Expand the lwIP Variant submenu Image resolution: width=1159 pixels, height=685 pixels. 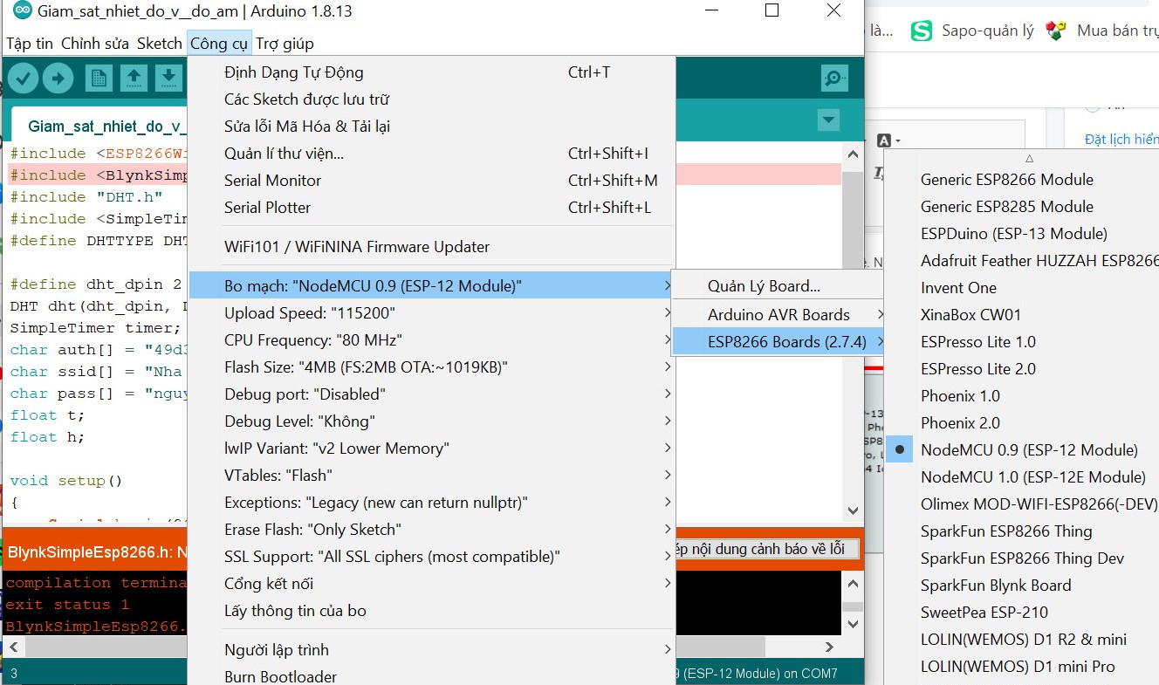[432, 449]
